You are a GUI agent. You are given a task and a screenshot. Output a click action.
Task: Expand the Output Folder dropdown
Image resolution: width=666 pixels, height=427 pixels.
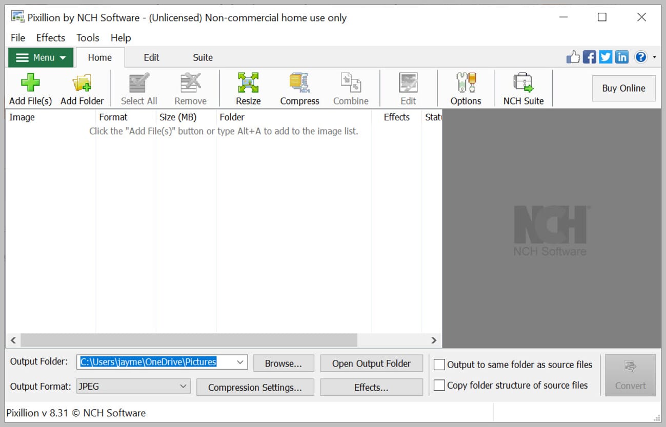point(240,361)
